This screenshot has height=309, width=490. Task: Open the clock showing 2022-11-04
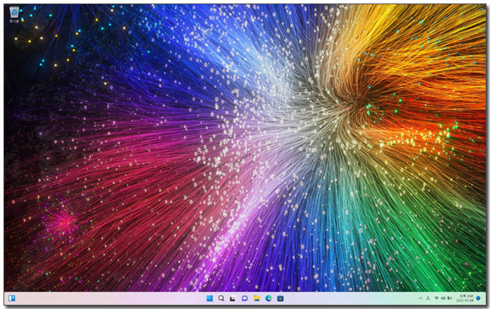click(x=465, y=299)
